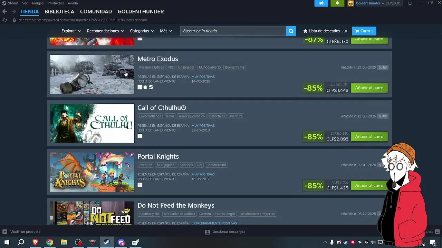Image resolution: width=442 pixels, height=248 pixels.
Task: Click Windows icon under Portal Knights
Action: [x=140, y=185]
